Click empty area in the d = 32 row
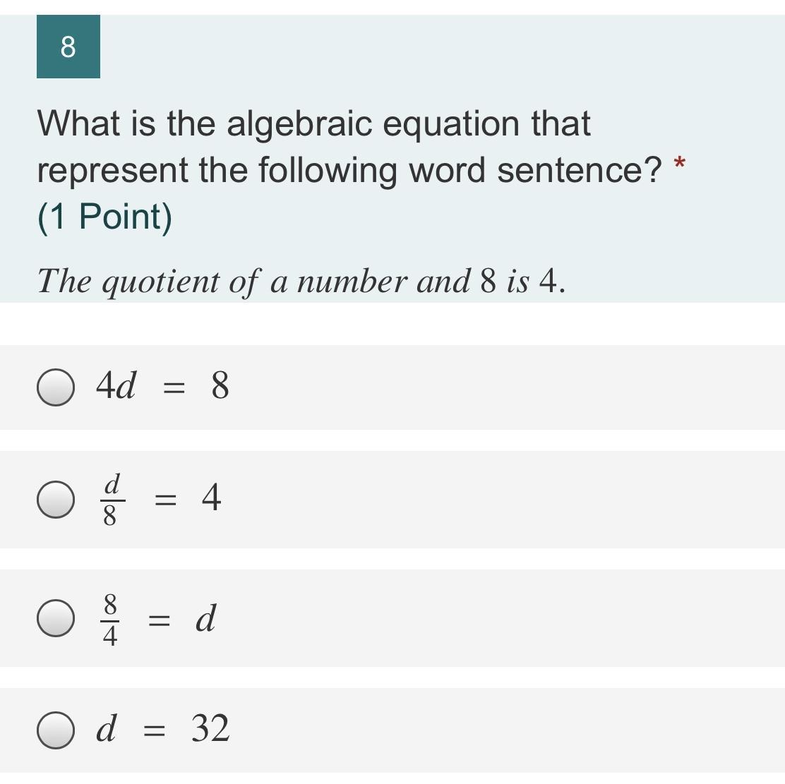This screenshot has width=785, height=784. (x=494, y=730)
